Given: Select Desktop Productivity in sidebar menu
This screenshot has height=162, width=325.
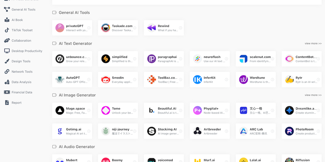Looking at the screenshot, I should tap(27, 51).
